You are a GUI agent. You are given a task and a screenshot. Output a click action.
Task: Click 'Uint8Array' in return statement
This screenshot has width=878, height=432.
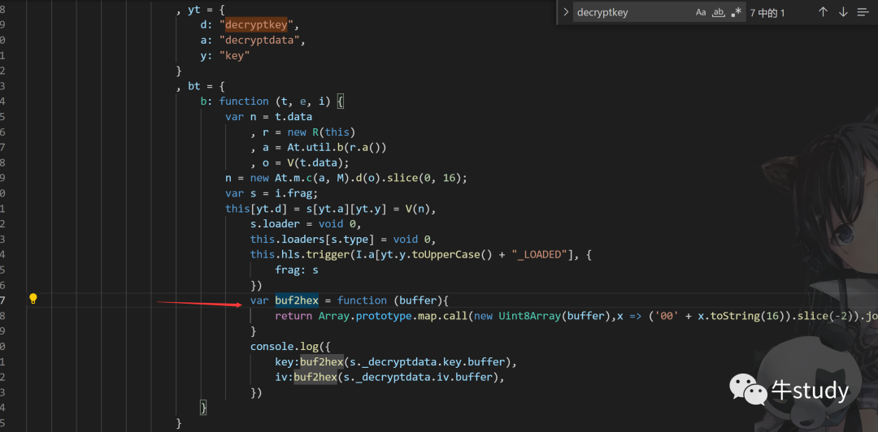coord(529,316)
